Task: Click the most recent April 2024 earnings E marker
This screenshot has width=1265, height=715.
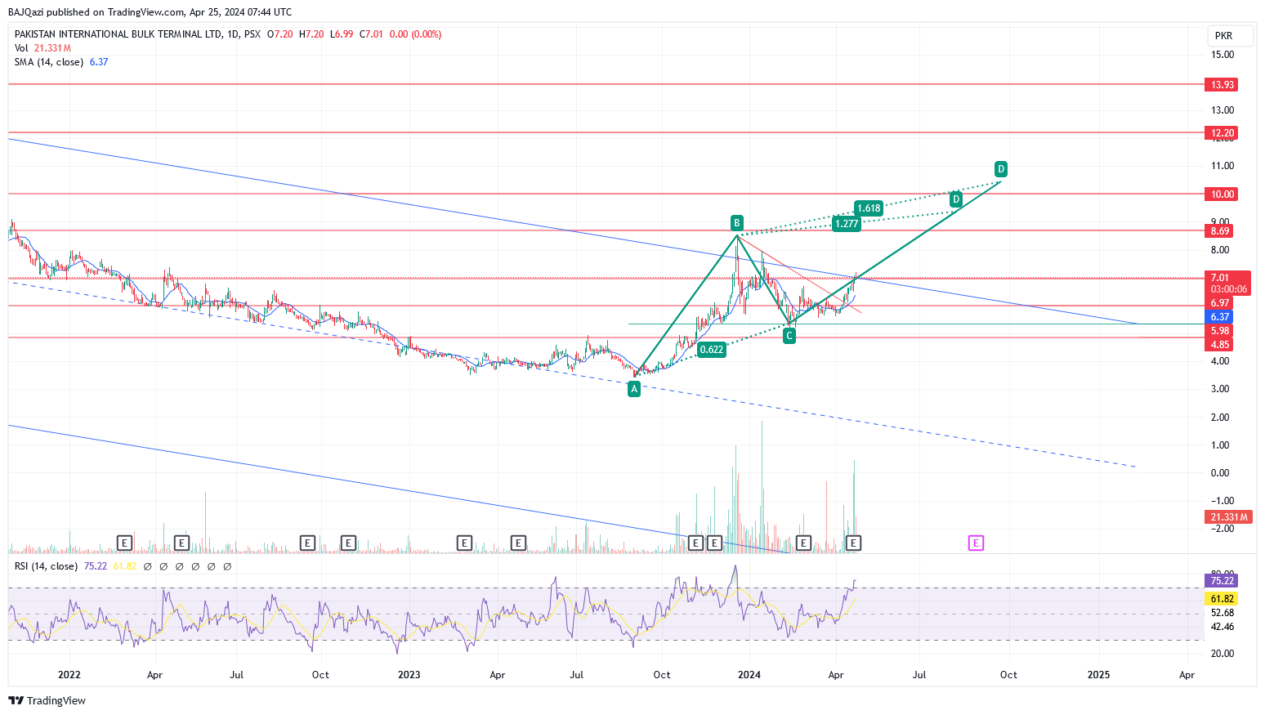Action: [x=853, y=543]
